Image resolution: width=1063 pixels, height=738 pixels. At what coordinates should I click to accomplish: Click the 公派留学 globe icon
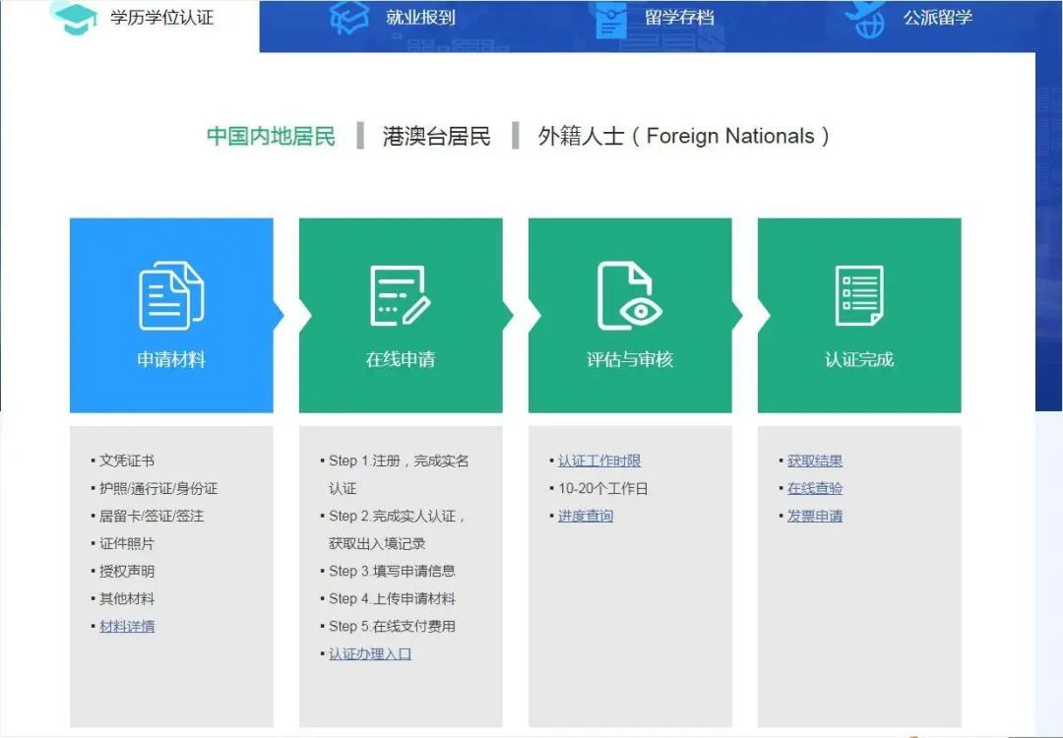tap(864, 19)
